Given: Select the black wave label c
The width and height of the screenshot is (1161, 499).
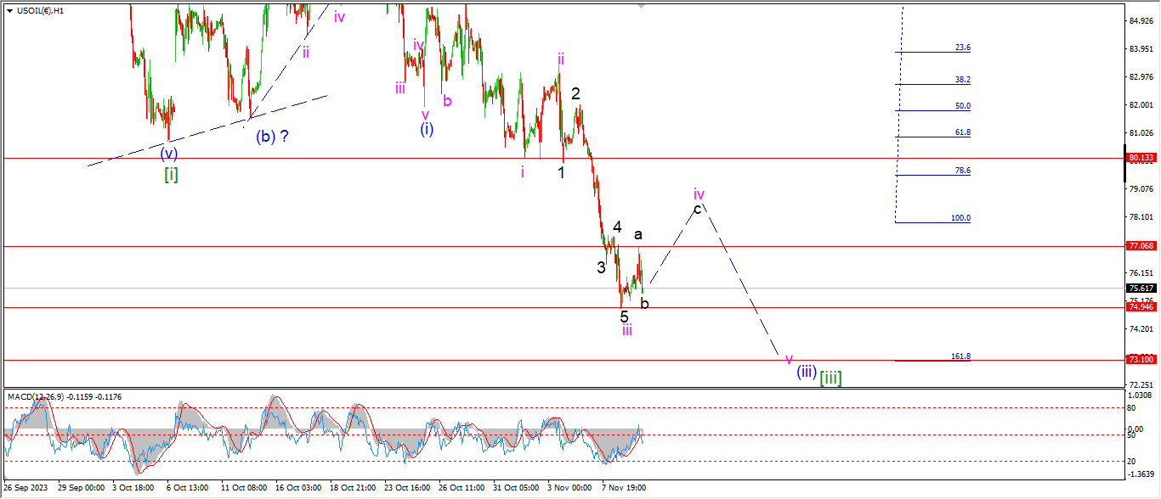Looking at the screenshot, I should click(x=698, y=209).
